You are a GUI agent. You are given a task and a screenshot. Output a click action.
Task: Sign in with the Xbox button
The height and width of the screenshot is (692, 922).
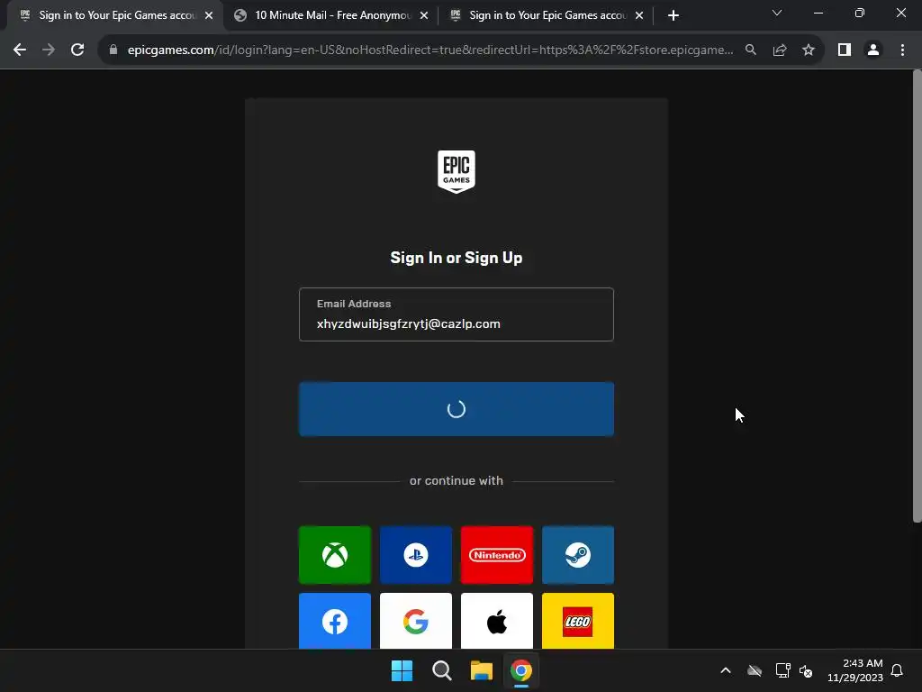335,554
